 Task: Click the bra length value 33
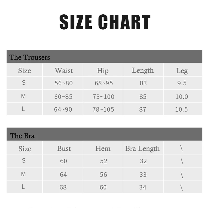pos(143,174)
